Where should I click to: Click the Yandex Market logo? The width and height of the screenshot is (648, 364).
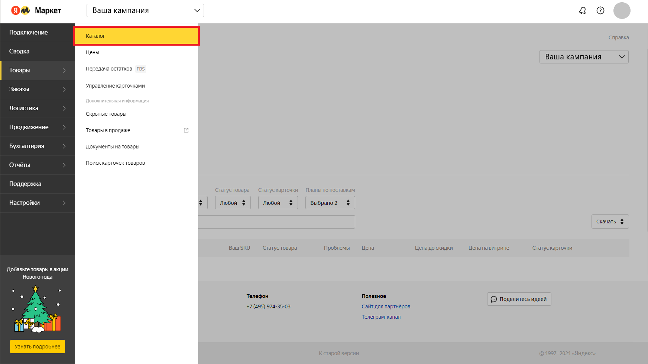[36, 10]
